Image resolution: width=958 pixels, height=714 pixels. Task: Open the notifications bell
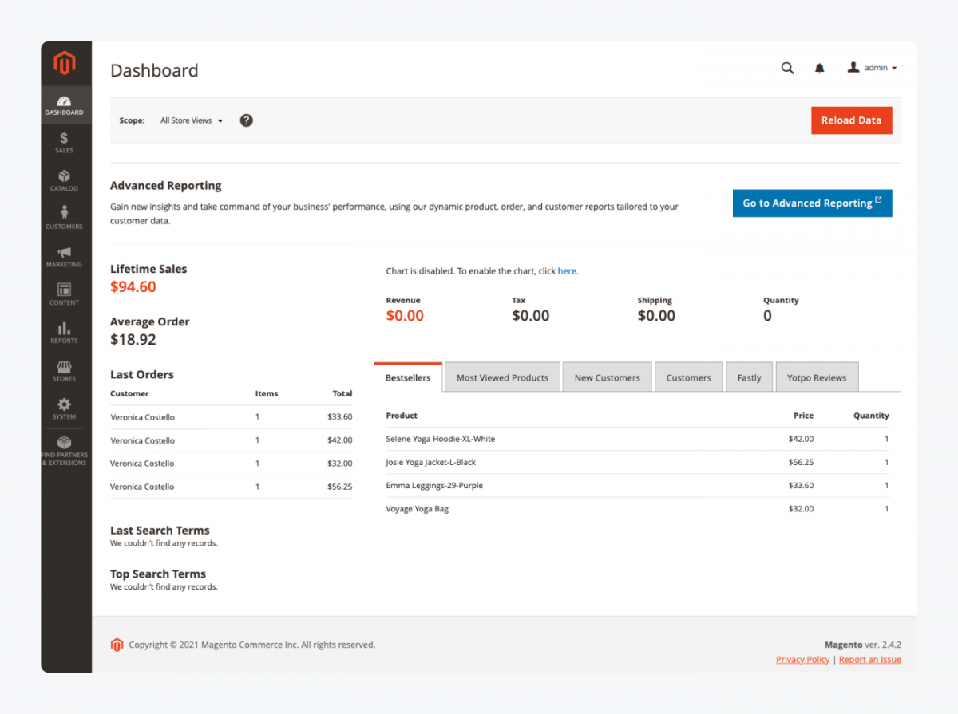819,68
